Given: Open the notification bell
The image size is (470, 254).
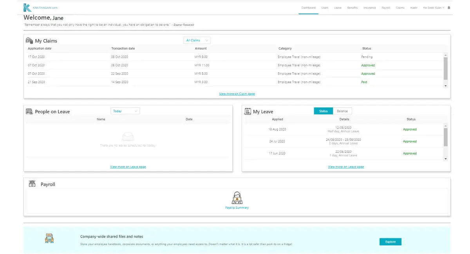Looking at the screenshot, I should tap(449, 8).
